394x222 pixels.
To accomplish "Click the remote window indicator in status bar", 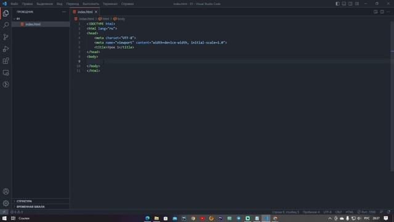I will (x=4, y=212).
